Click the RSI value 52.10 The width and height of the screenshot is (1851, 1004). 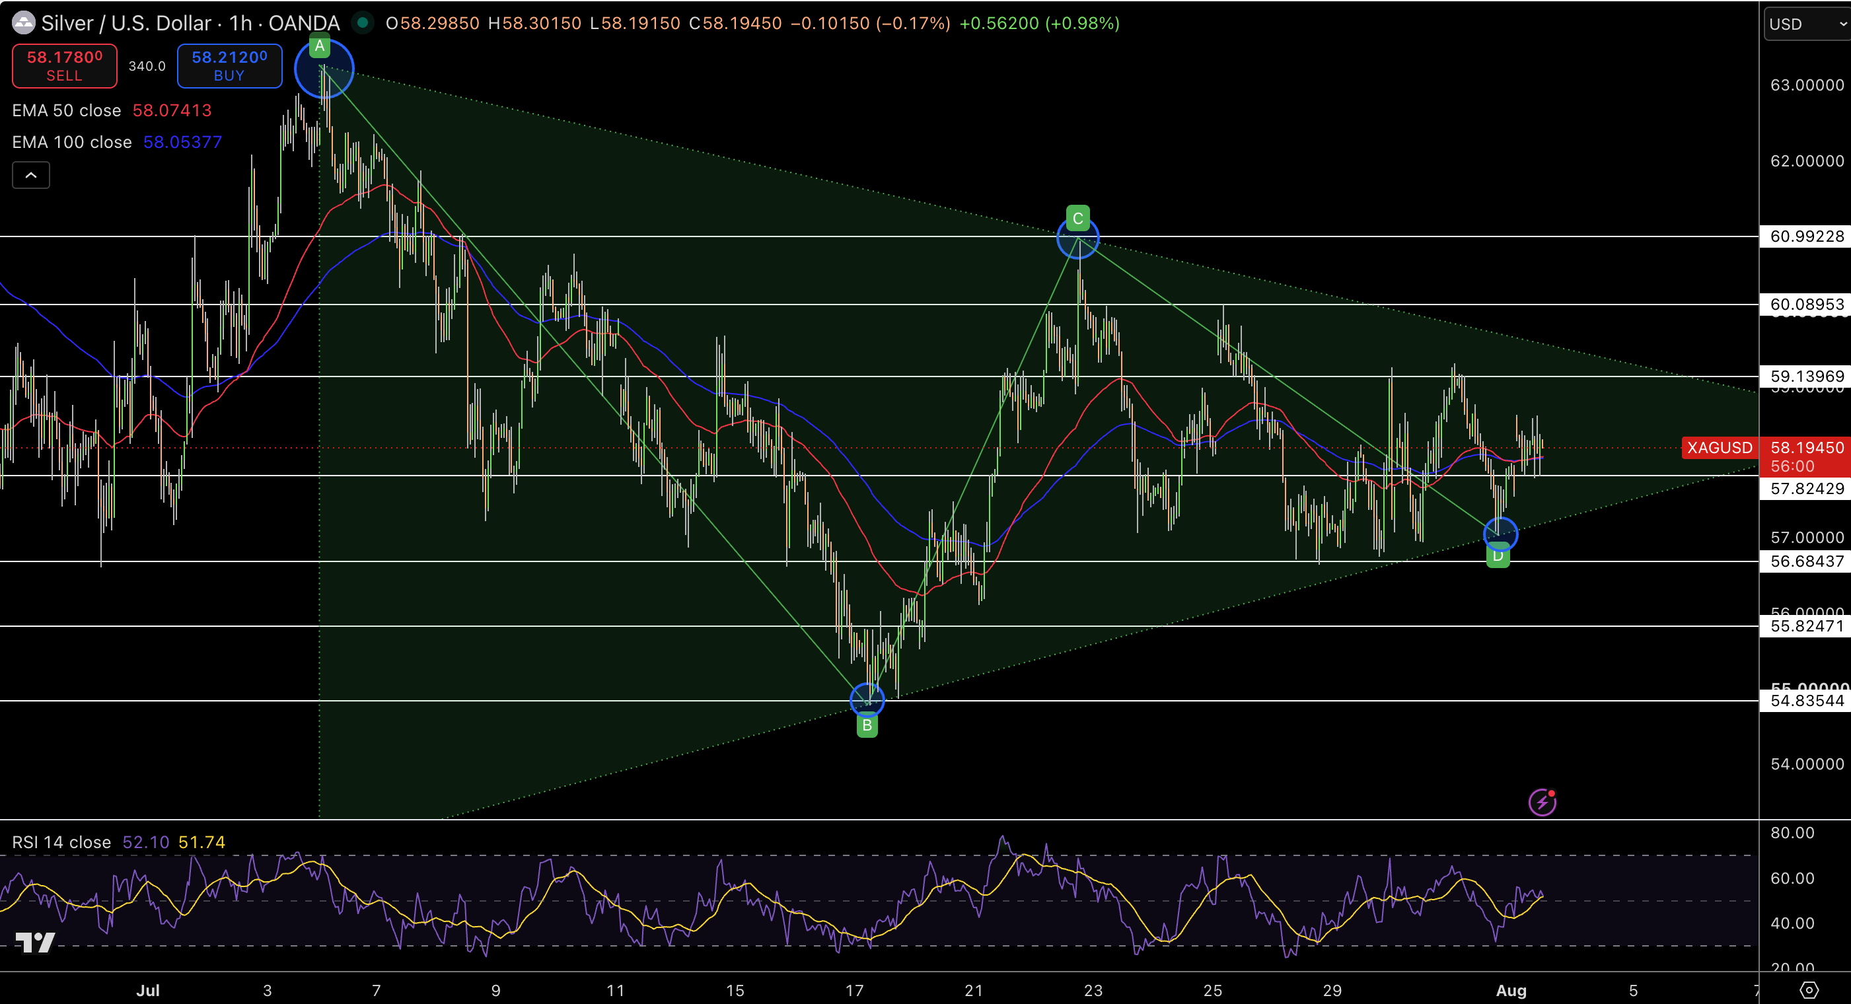click(x=146, y=842)
